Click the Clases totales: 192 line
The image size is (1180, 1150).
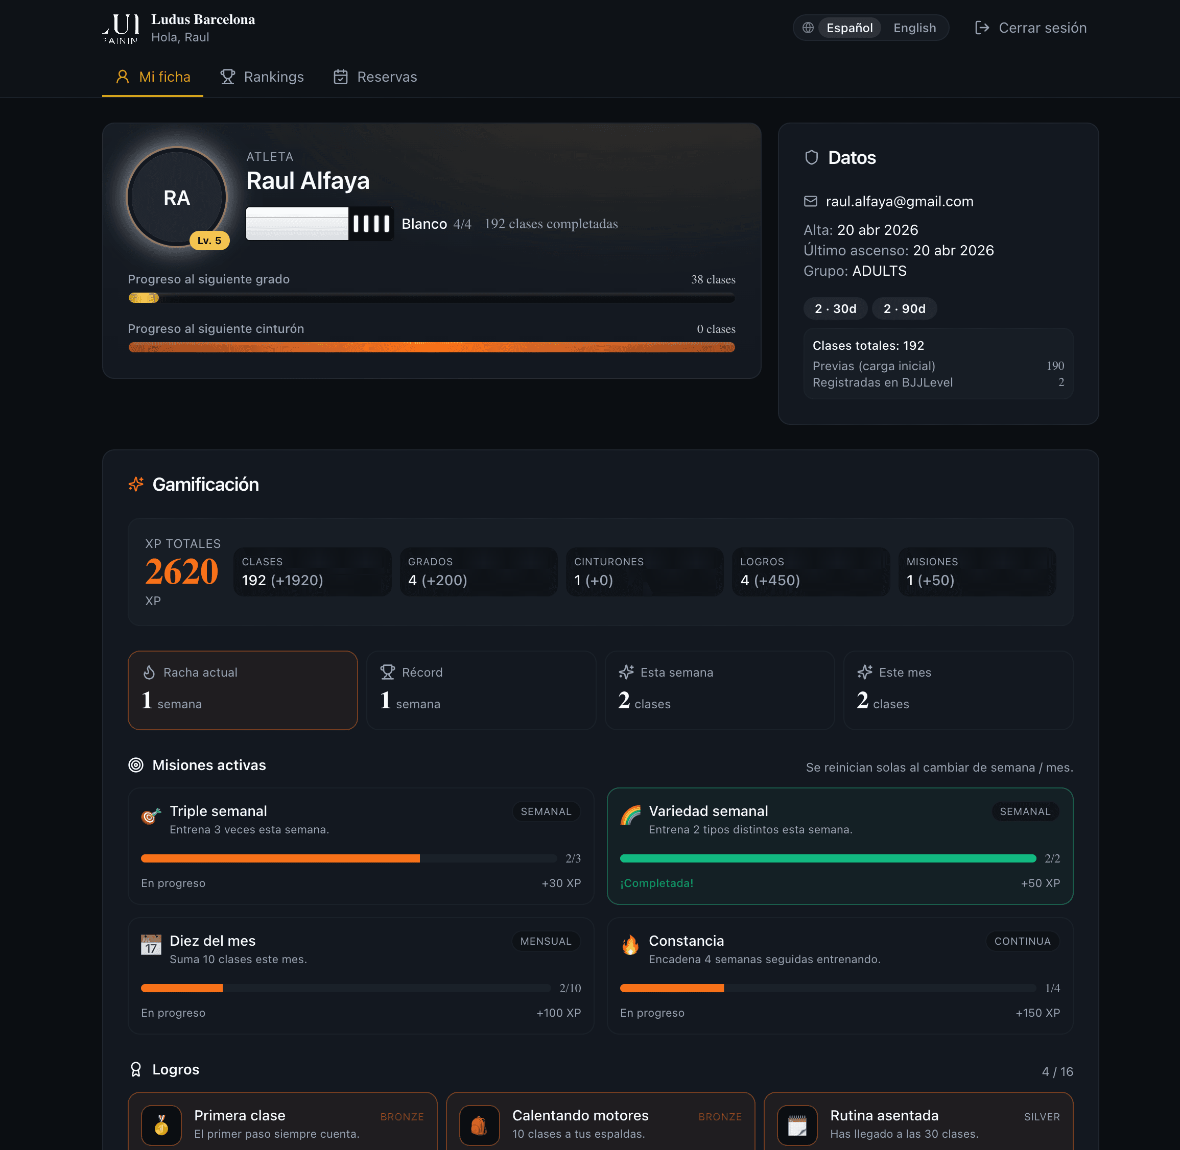click(867, 346)
